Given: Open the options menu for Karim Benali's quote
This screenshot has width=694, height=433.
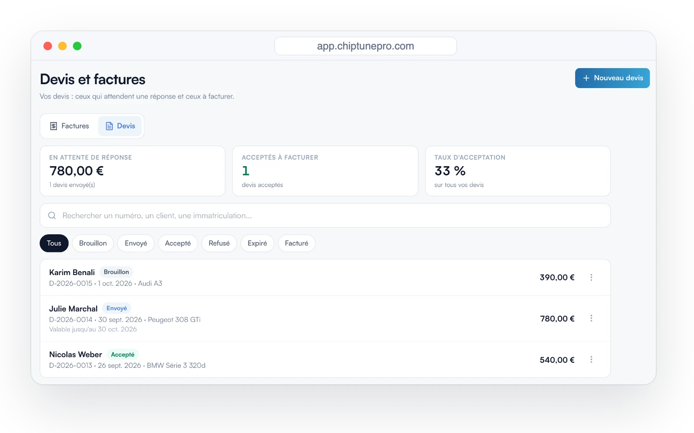Looking at the screenshot, I should (x=591, y=277).
